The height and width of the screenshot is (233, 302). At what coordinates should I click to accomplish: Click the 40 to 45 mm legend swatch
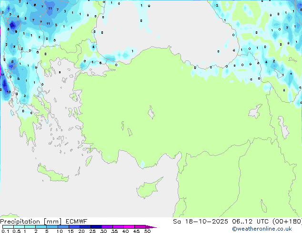(129, 227)
